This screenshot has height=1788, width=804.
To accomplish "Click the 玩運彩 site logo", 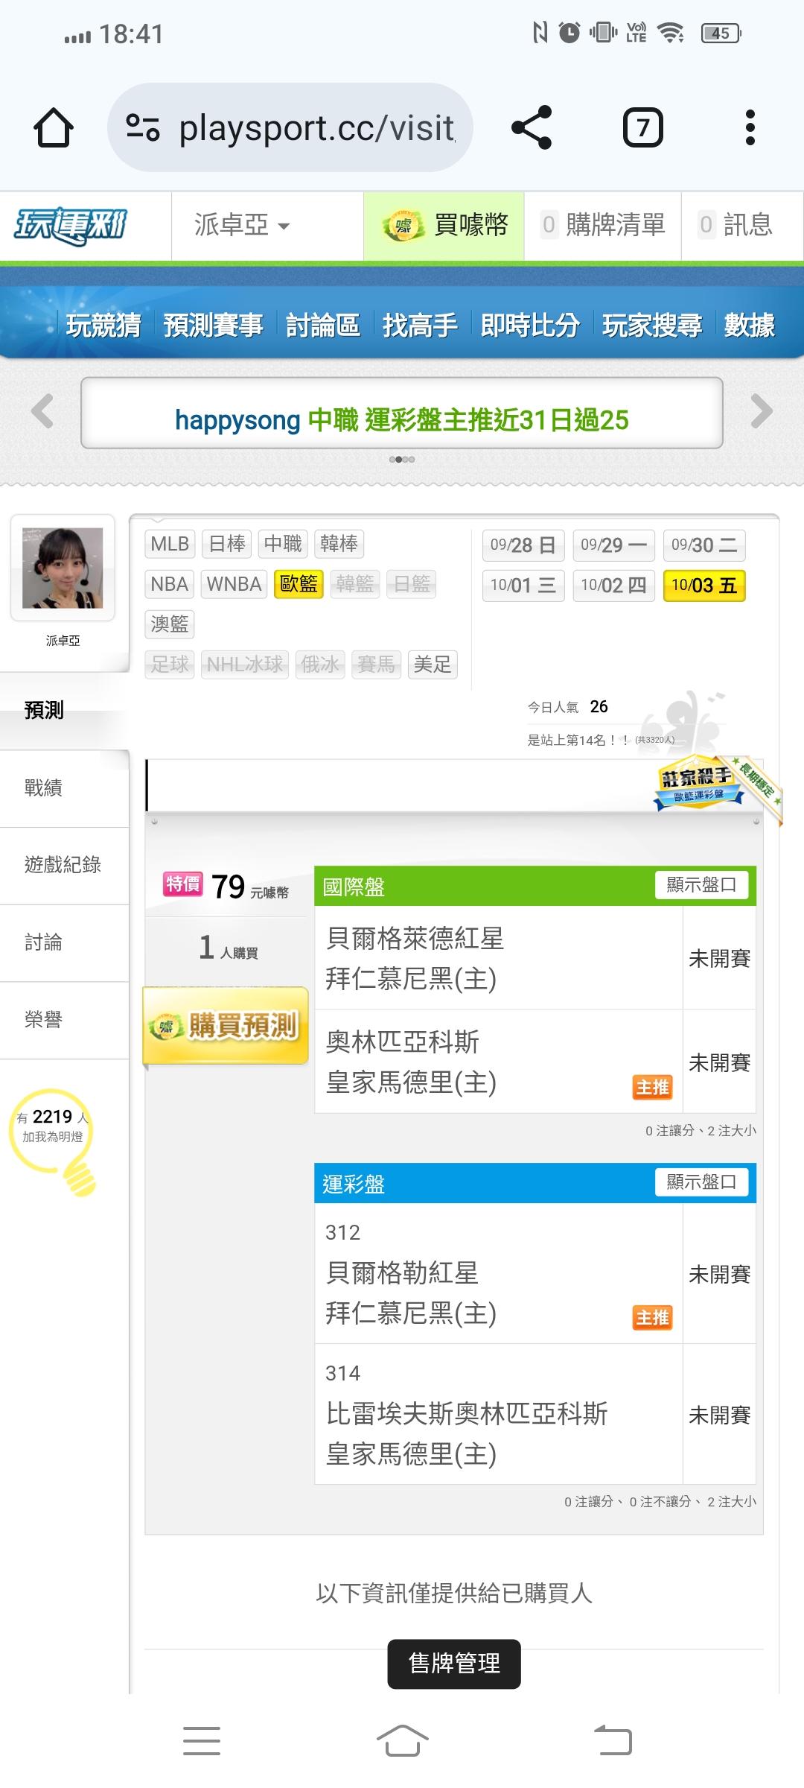I will pyautogui.click(x=71, y=226).
